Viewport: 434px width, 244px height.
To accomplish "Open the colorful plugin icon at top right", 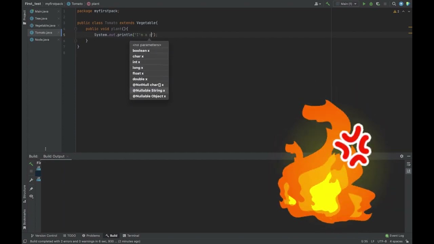I will pos(408,4).
